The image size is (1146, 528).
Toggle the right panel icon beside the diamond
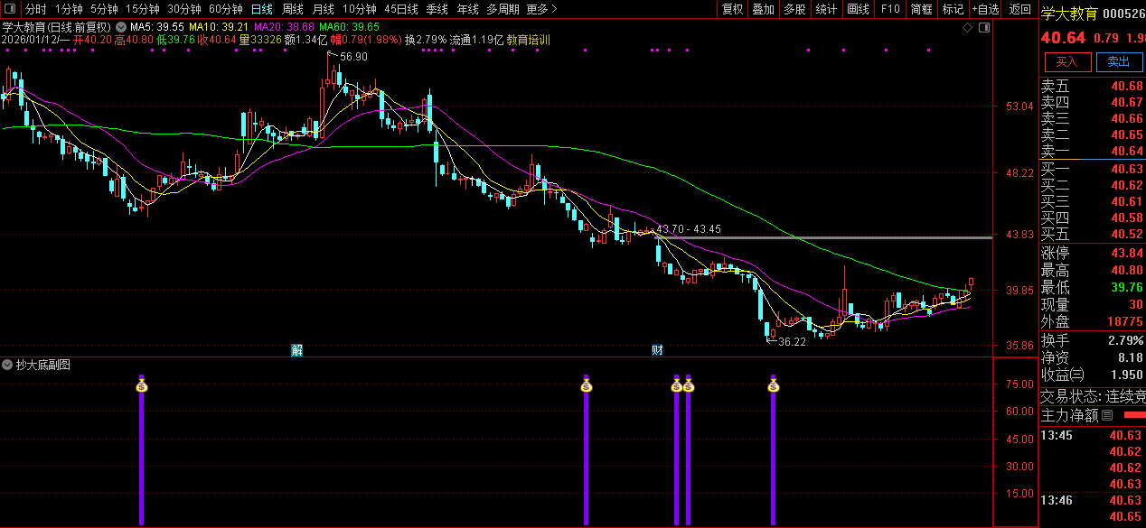coord(984,28)
